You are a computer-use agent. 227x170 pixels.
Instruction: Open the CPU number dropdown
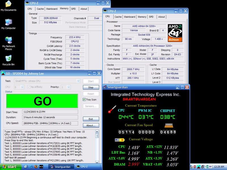coord(22,87)
